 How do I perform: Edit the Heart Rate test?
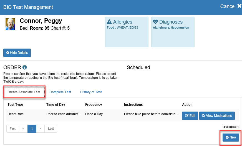[190, 116]
